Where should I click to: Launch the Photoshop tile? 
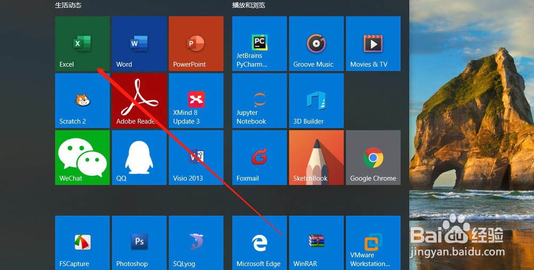(x=139, y=243)
